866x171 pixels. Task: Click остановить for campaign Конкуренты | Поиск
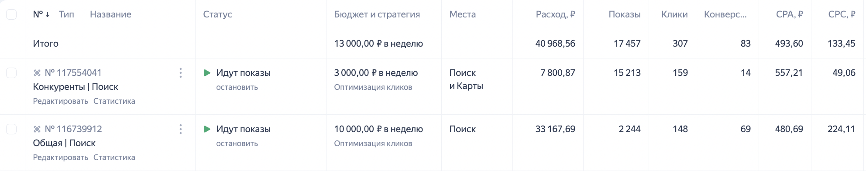(x=237, y=87)
